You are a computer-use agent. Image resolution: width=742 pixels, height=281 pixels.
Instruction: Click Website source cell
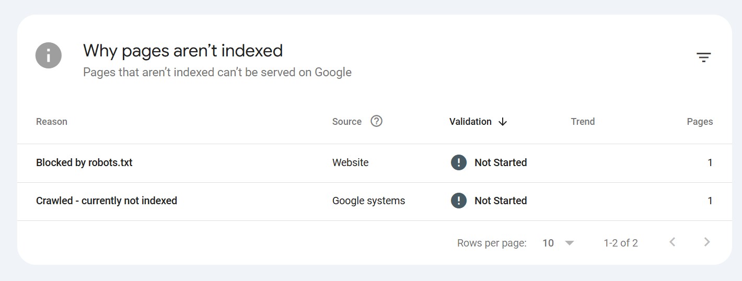[350, 162]
